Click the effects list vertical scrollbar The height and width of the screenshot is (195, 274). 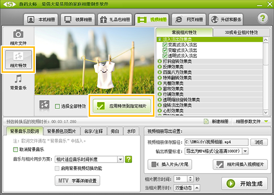pyautogui.click(x=266, y=76)
